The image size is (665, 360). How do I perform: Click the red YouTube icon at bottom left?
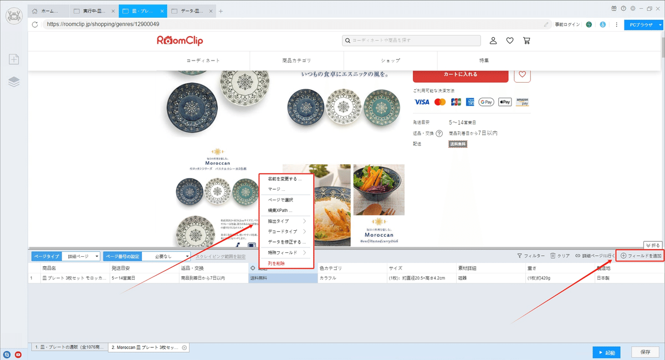pyautogui.click(x=18, y=354)
